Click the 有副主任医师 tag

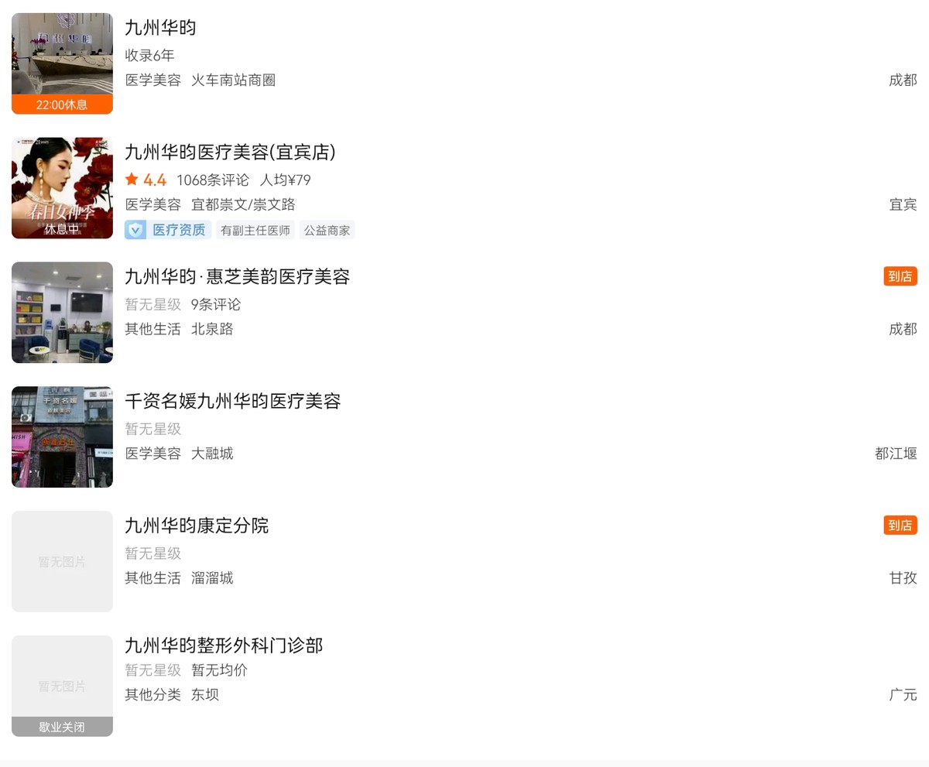click(255, 231)
